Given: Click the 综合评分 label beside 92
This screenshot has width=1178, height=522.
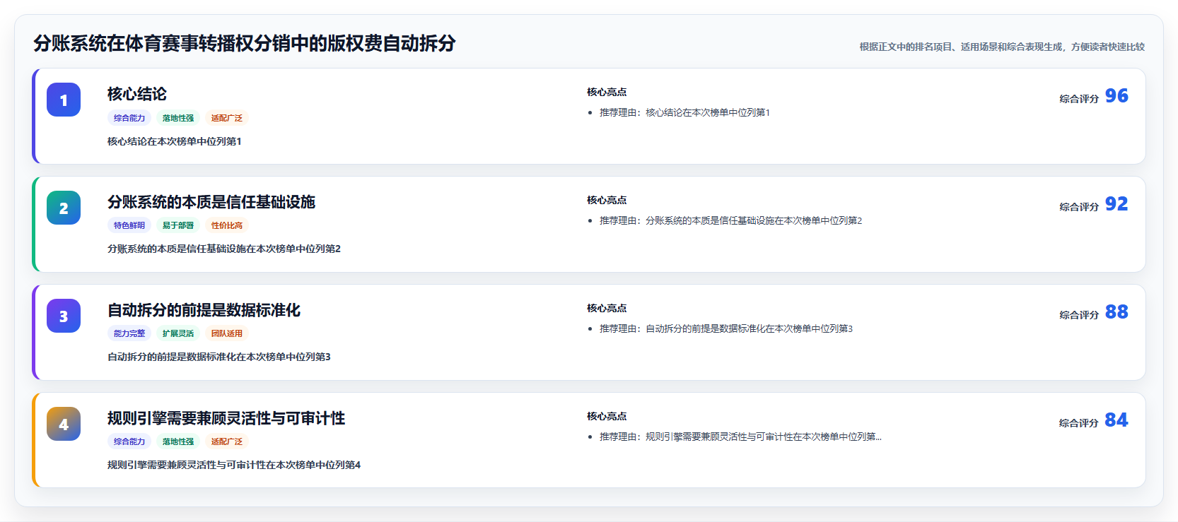Looking at the screenshot, I should (x=1079, y=207).
